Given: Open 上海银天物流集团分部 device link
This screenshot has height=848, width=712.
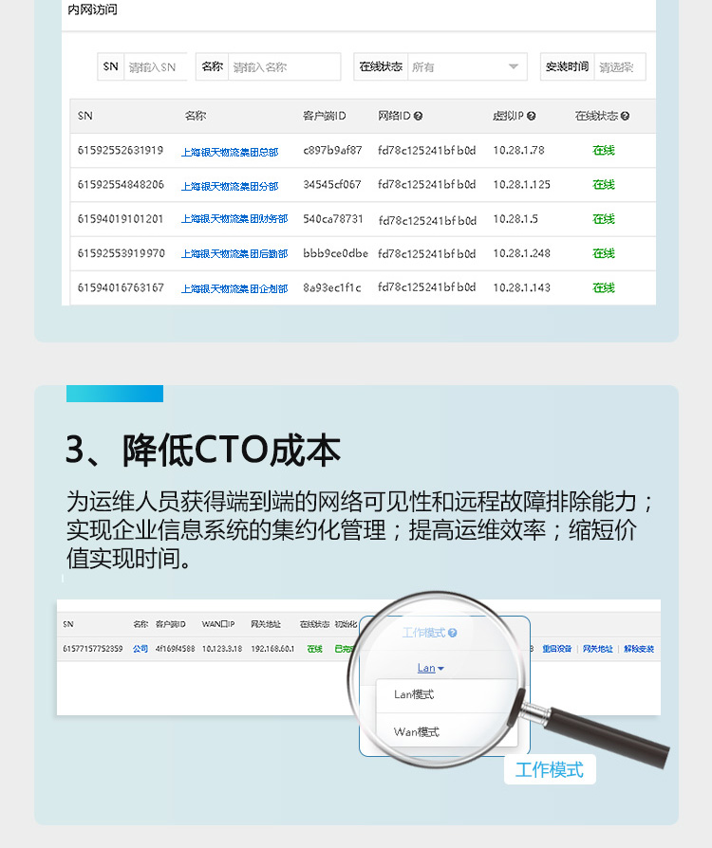Looking at the screenshot, I should 230,186.
